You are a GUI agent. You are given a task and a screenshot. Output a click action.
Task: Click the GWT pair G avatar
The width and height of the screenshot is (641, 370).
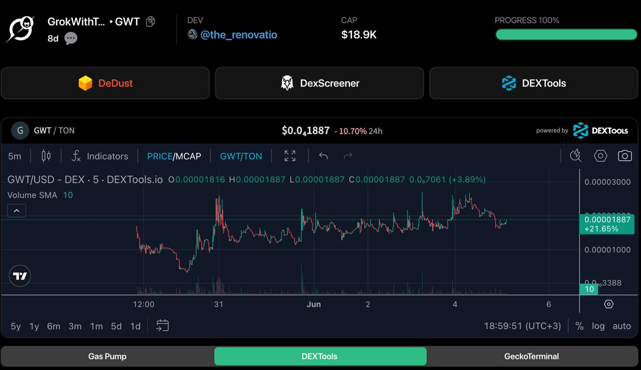20,131
